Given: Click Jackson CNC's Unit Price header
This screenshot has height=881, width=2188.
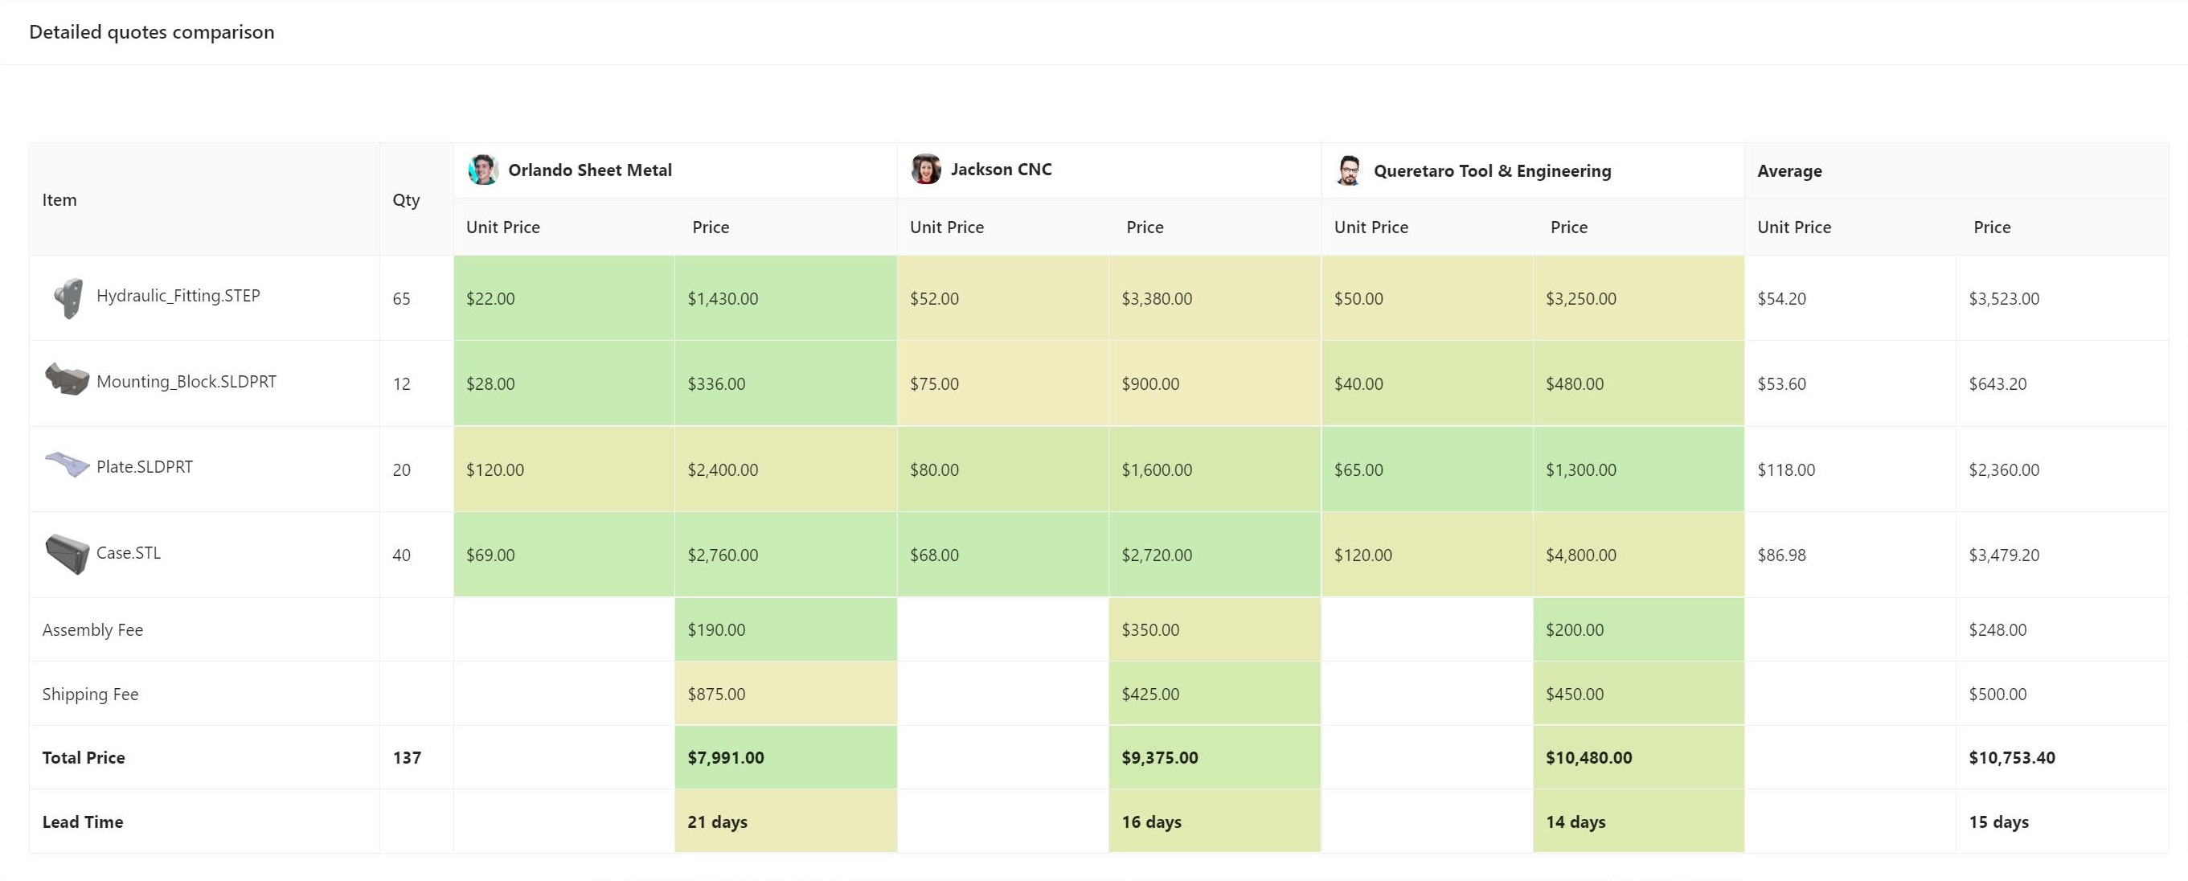Looking at the screenshot, I should pyautogui.click(x=945, y=227).
